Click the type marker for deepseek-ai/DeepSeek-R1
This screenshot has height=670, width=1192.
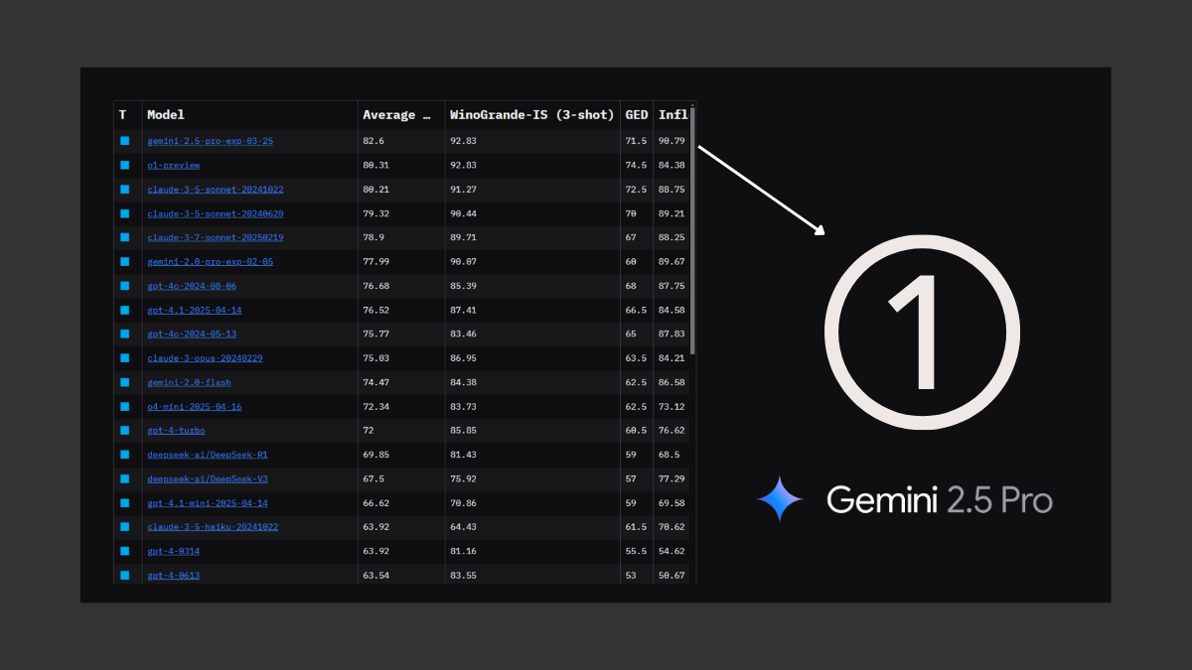coord(125,455)
